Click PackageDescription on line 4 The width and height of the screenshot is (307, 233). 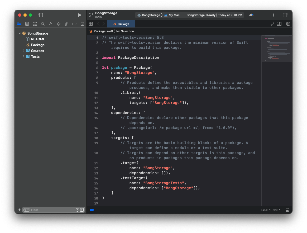[138, 58]
